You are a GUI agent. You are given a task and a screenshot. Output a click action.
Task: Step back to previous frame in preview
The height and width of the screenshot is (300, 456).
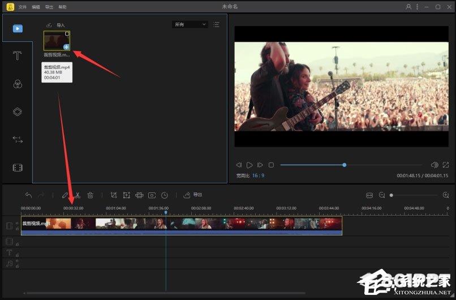click(239, 165)
